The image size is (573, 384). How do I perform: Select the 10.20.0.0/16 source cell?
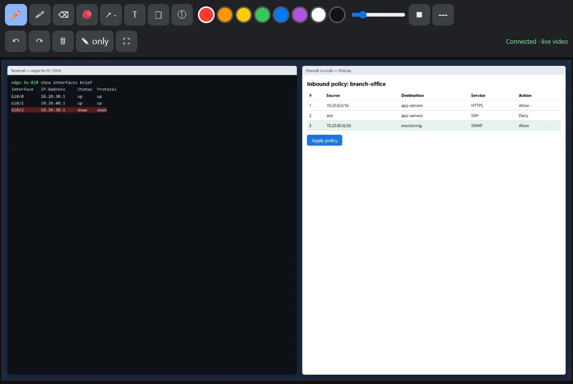coord(338,106)
